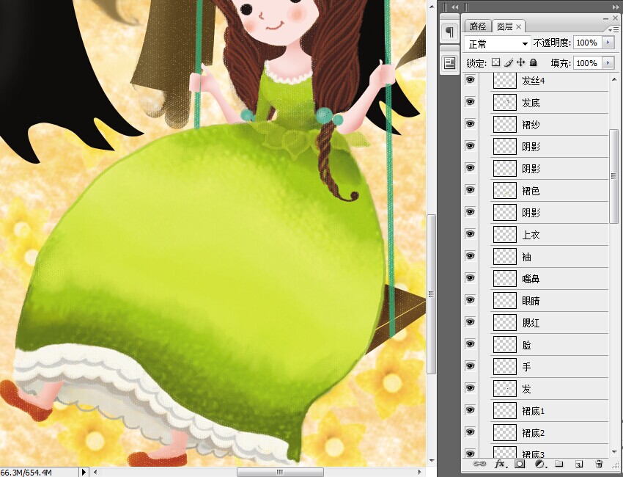Click the 66.3M/654.4M document size readout
The width and height of the screenshot is (623, 477).
click(26, 472)
